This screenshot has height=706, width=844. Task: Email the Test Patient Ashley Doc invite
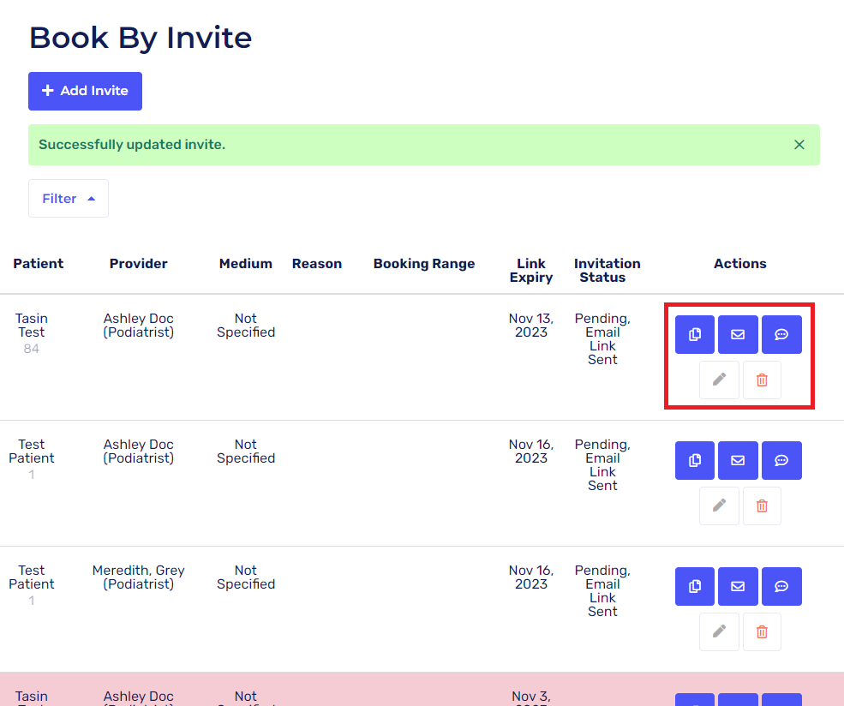coord(738,460)
